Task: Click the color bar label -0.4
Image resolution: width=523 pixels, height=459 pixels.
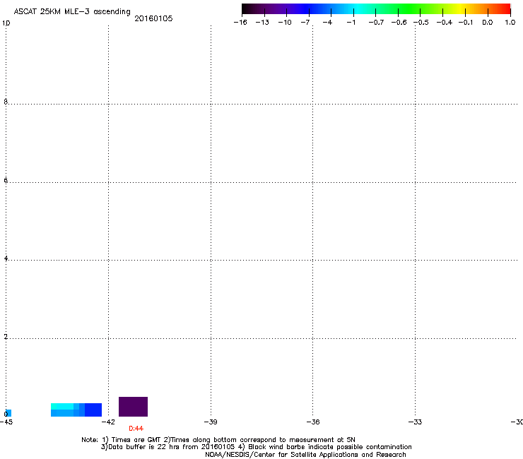Action: tap(445, 23)
